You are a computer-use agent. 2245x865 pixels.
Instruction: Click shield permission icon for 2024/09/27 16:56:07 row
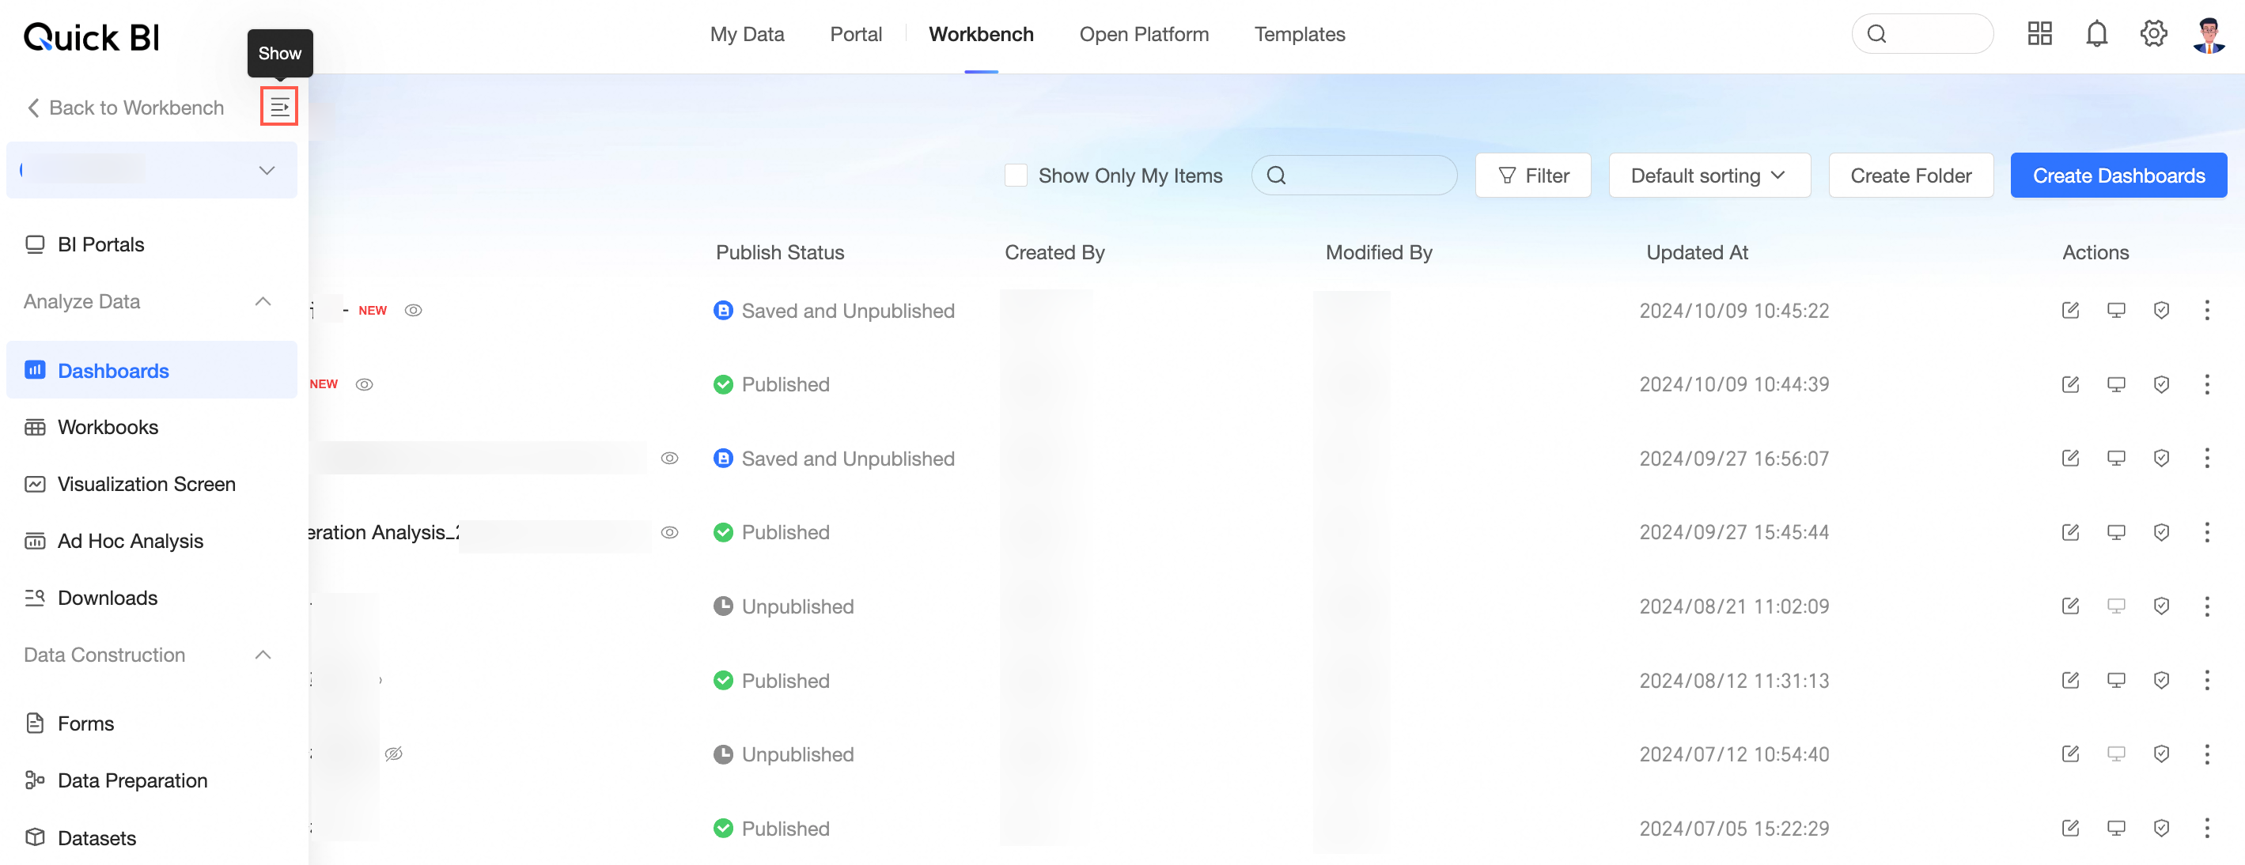tap(2160, 459)
